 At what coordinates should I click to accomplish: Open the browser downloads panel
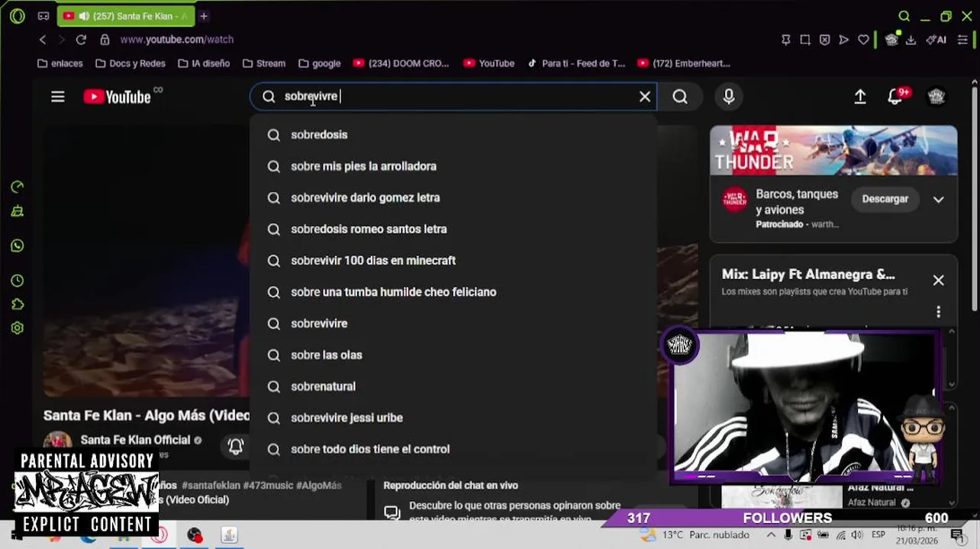point(911,40)
